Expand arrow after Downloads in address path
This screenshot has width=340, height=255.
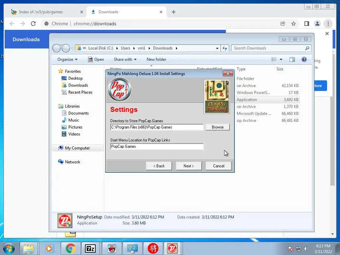[177, 48]
